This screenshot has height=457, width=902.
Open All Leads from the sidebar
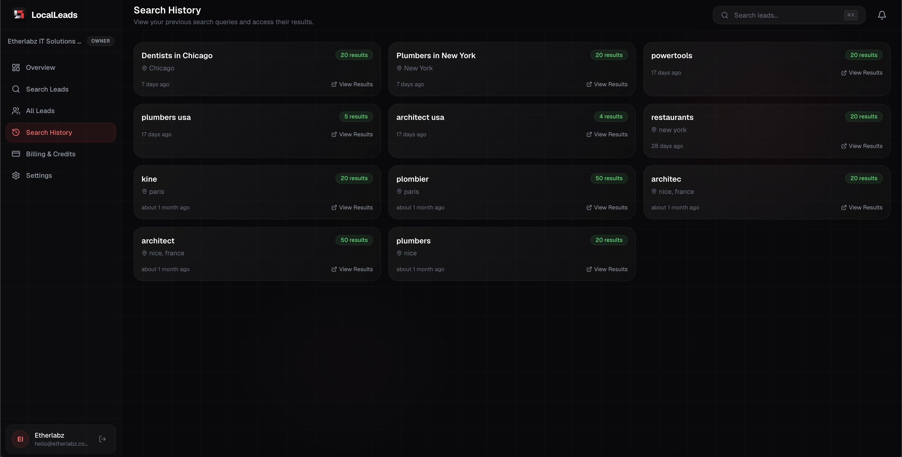[x=40, y=110]
